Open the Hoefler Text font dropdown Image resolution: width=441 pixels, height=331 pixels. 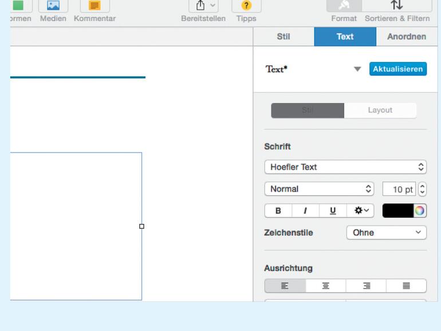(345, 167)
